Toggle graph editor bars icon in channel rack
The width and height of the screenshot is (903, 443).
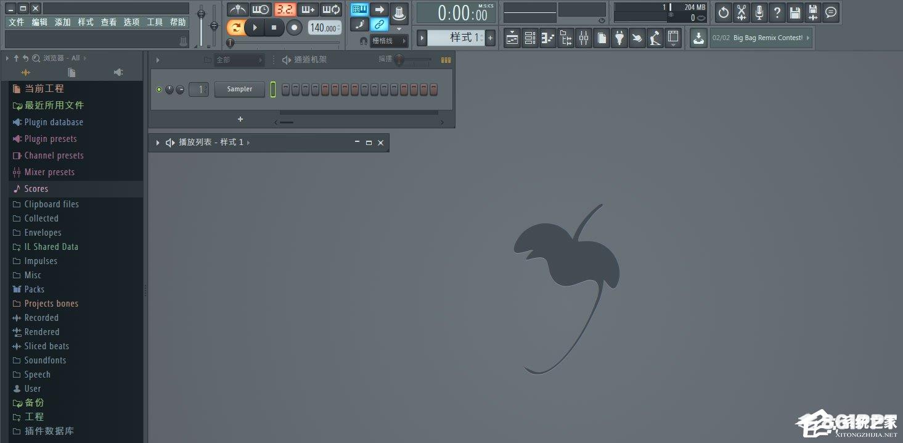pos(446,60)
